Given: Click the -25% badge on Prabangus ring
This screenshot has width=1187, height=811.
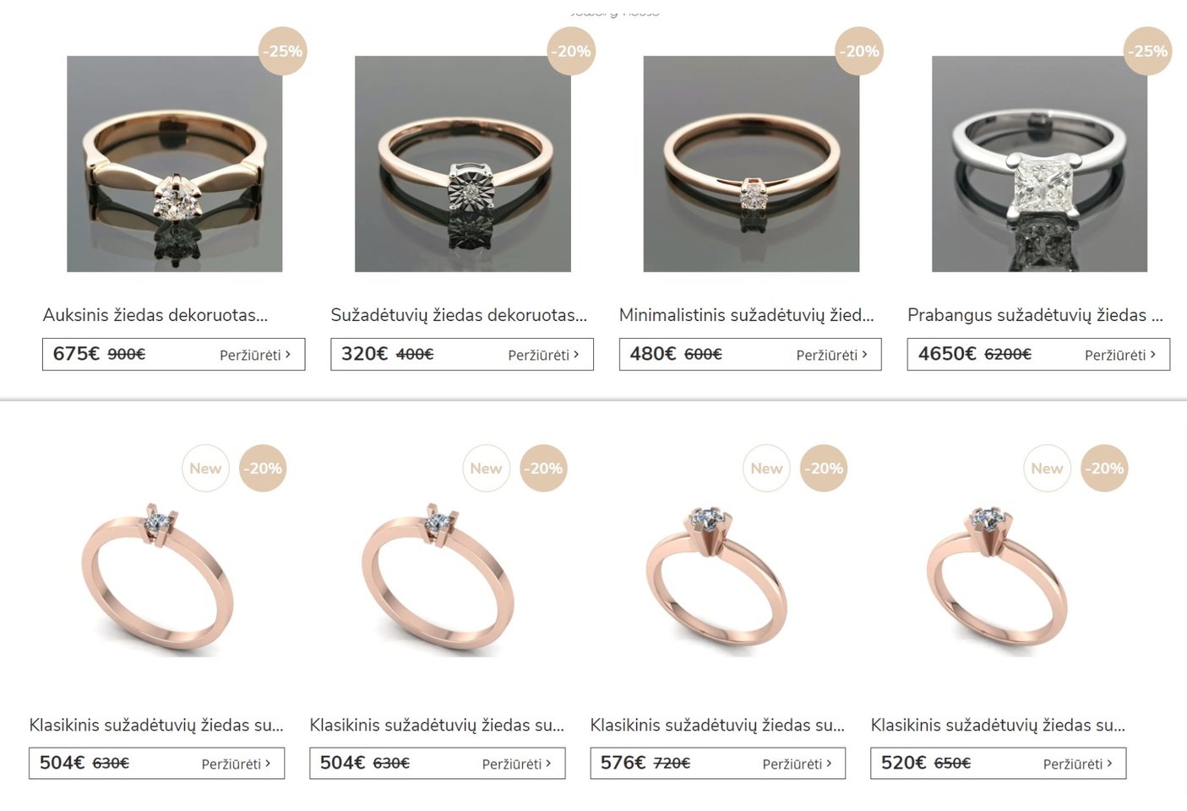Looking at the screenshot, I should click(x=1147, y=51).
